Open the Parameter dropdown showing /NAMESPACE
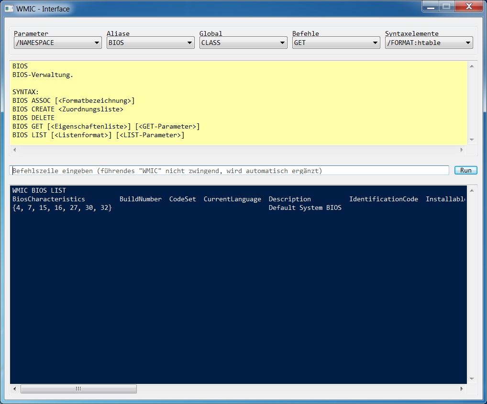 (57, 43)
